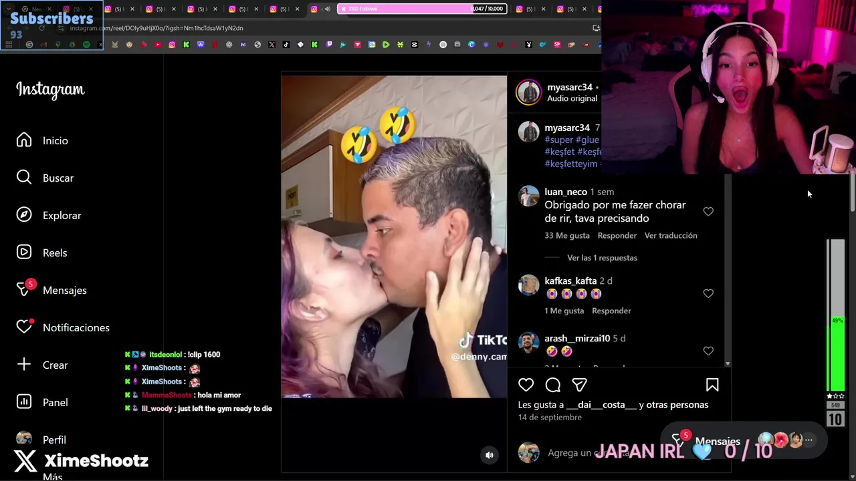Open arash__mirzai10 avatar thumbnail
Screen dimensions: 856x481
(528, 343)
